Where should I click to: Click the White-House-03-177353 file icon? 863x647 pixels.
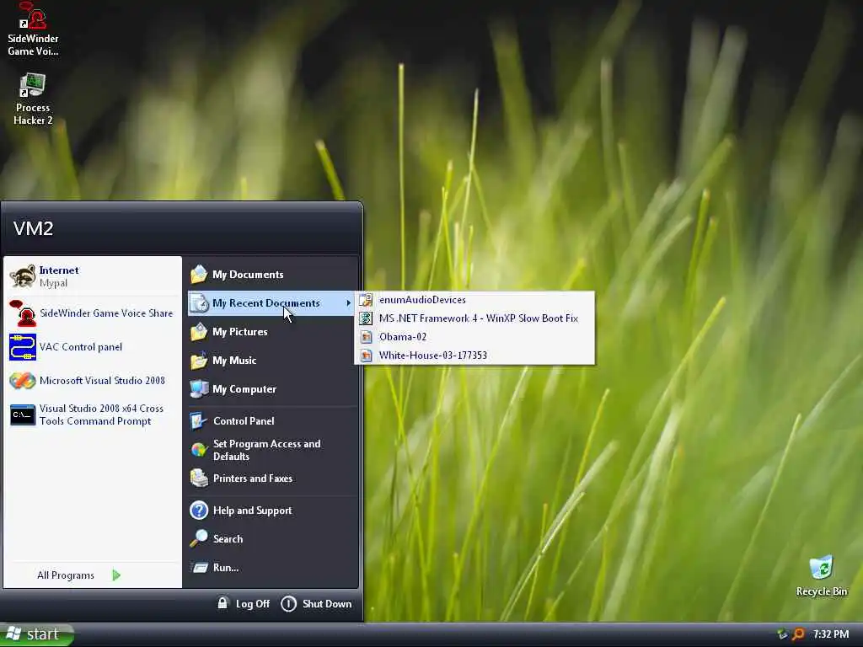[x=366, y=356]
